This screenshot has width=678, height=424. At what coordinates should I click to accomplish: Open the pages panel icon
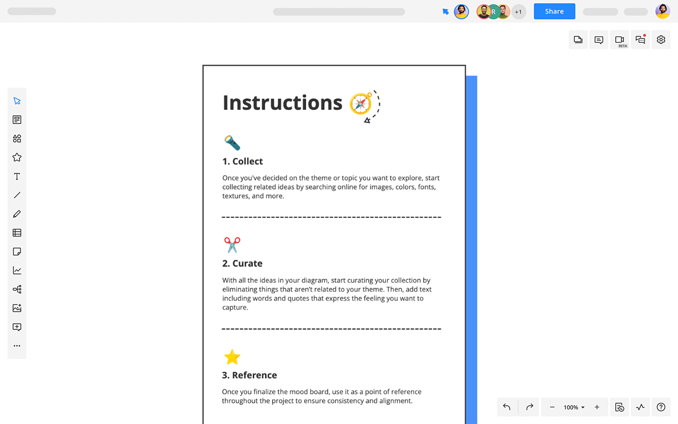pos(578,40)
